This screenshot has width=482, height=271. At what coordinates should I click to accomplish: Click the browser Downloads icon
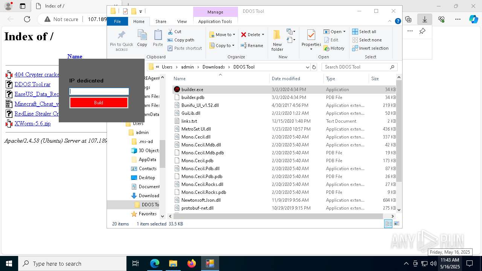click(424, 19)
